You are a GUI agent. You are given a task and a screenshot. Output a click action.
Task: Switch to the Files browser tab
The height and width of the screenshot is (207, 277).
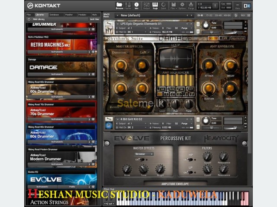pos(29,15)
